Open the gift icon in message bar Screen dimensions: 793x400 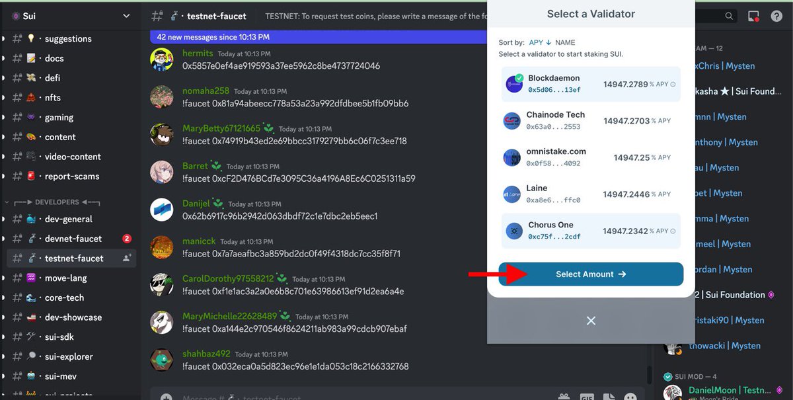(x=564, y=396)
